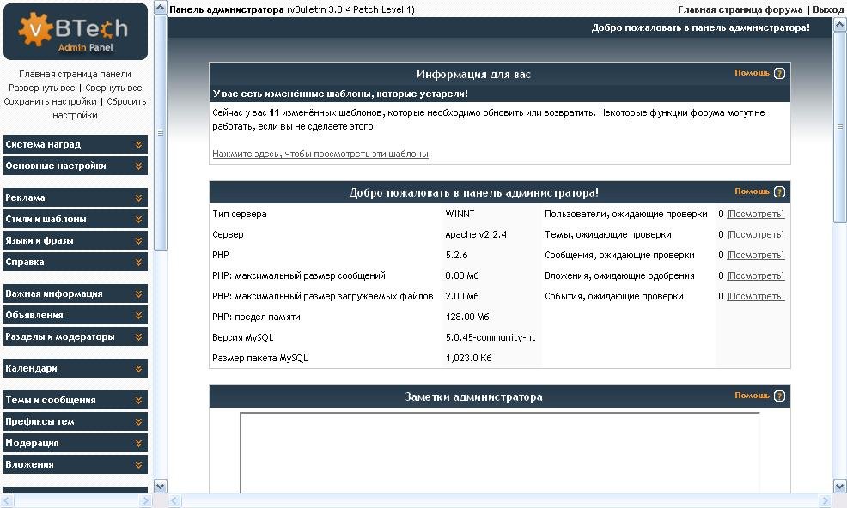
Task: Open the Разделы и модераторы menu
Action: (75, 336)
